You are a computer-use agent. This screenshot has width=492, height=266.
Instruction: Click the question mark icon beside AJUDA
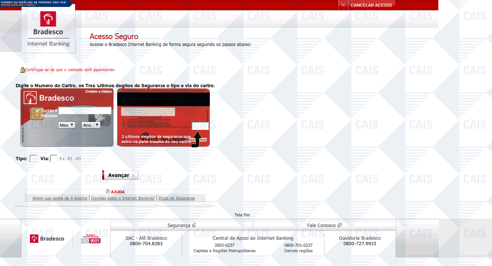tap(108, 192)
